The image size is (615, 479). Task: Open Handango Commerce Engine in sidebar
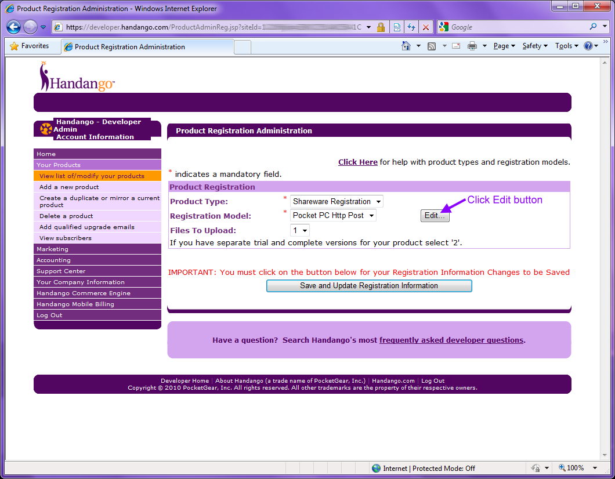click(97, 293)
